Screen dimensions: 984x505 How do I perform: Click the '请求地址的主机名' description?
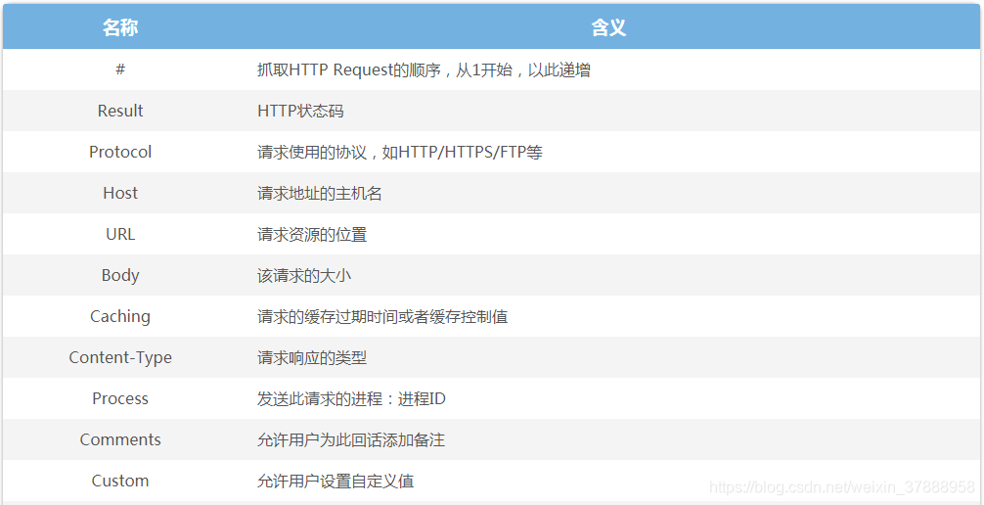click(320, 194)
